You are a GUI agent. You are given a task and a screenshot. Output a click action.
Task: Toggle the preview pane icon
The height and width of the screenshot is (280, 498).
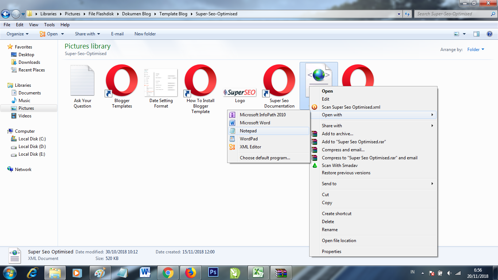coord(476,34)
